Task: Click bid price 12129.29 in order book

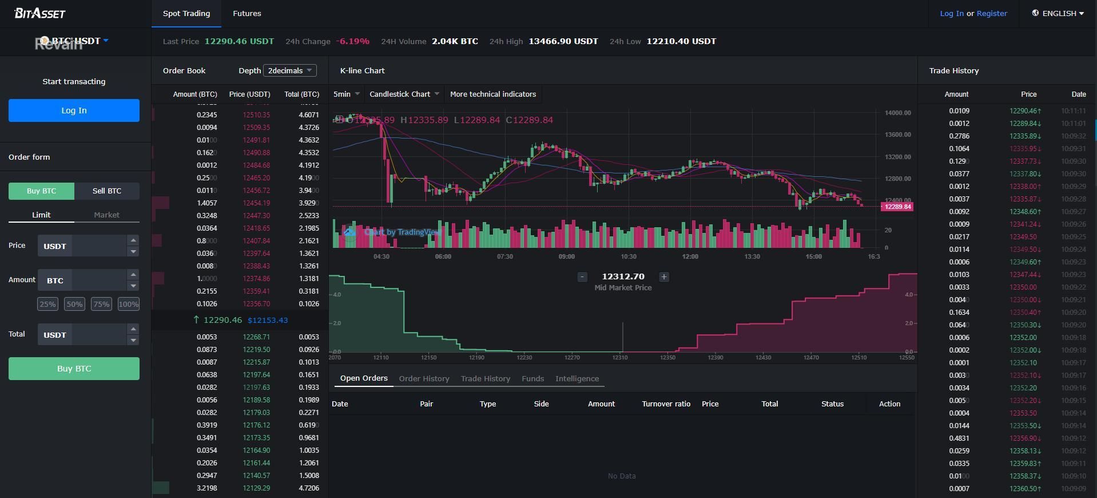Action: click(x=256, y=488)
